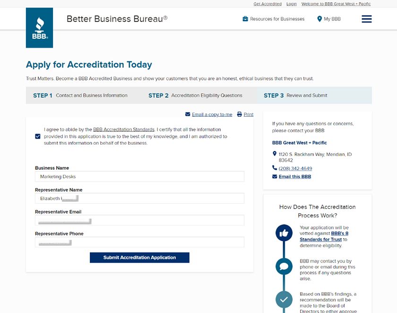Click the My BBB location pin icon
The image size is (397, 313).
(319, 19)
